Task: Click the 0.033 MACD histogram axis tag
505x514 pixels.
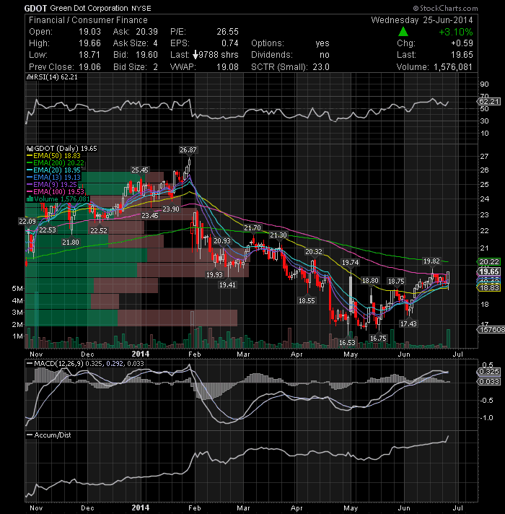Action: (489, 382)
